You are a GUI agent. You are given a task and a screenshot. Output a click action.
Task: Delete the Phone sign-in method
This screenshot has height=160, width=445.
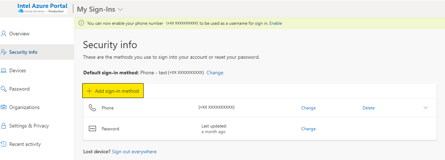[369, 108]
